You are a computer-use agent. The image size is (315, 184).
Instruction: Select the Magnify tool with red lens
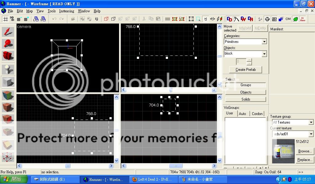[8, 44]
